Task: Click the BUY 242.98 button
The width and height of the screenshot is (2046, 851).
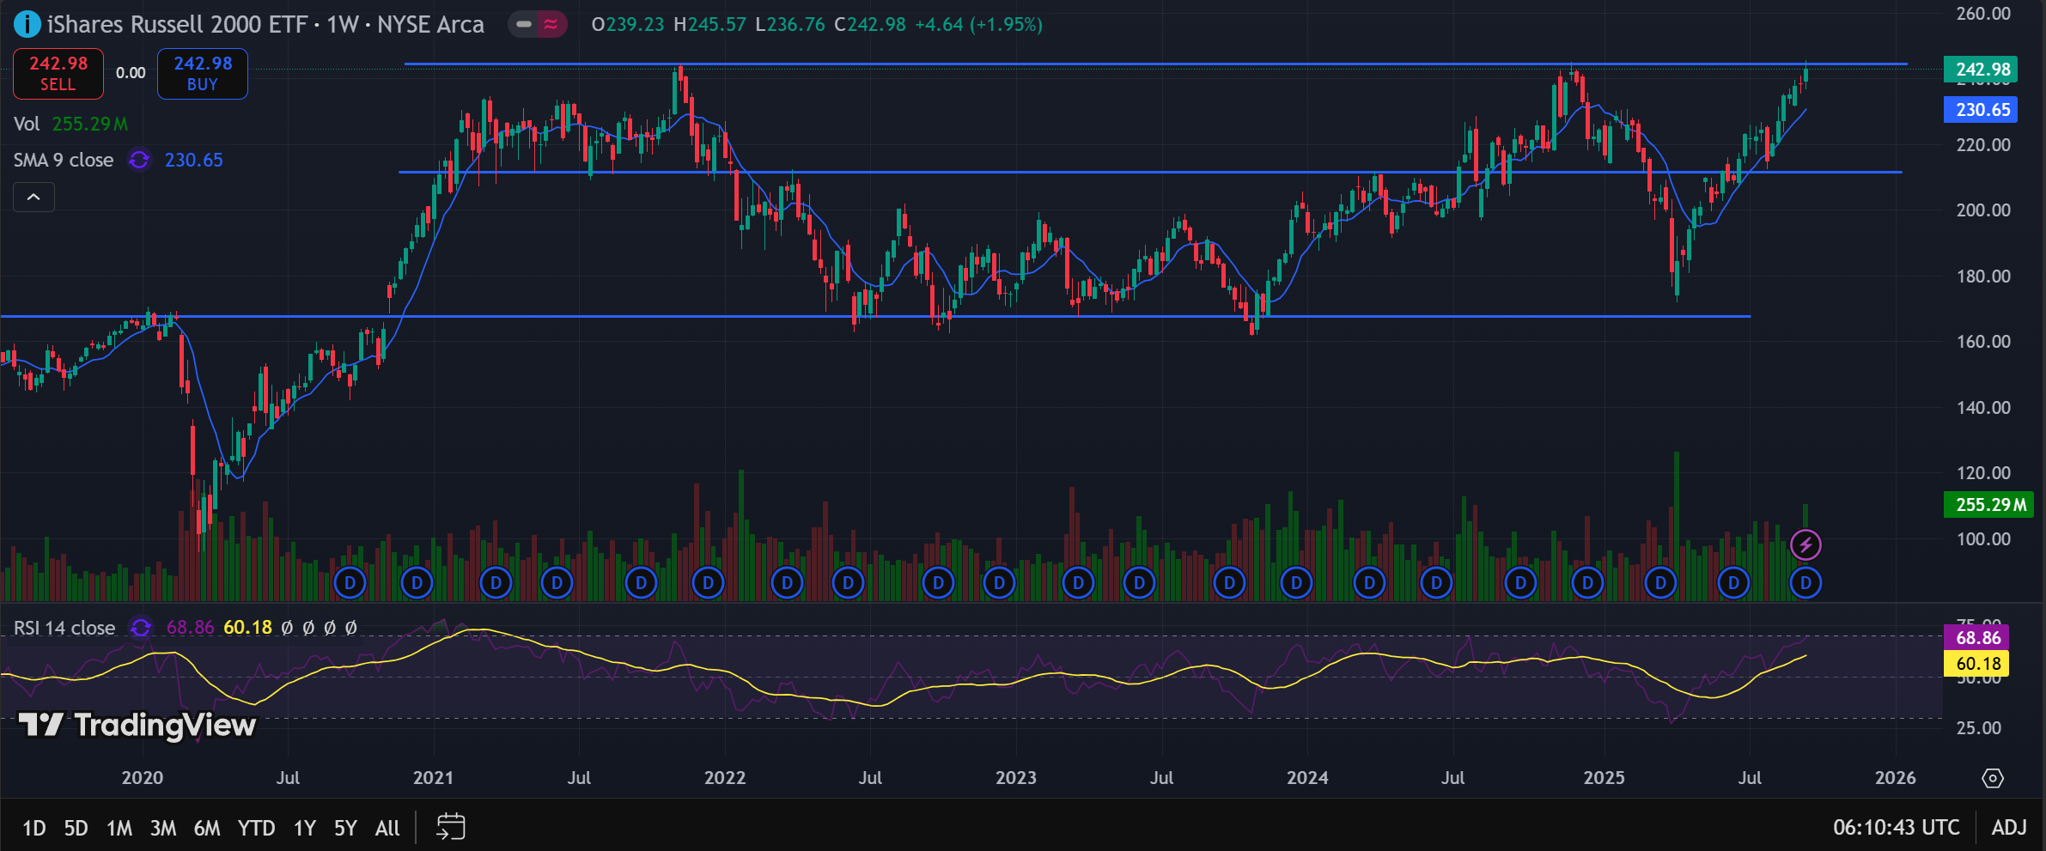Action: pyautogui.click(x=203, y=74)
